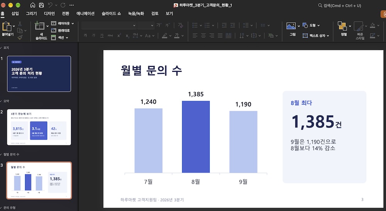Click the Shapes (도형) button

point(311,25)
